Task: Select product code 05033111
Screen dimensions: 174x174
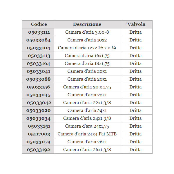Action: point(39,32)
